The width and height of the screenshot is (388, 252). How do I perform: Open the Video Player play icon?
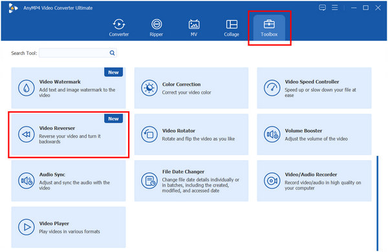click(x=27, y=227)
